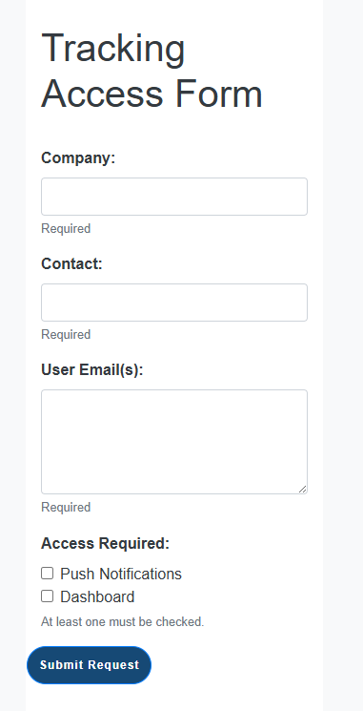Click the "Company:" field label

point(78,157)
